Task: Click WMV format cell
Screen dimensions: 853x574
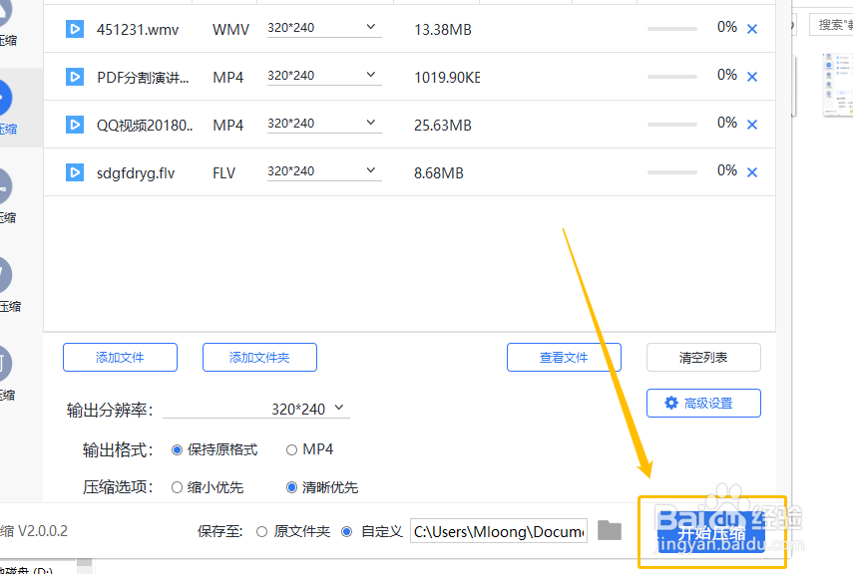Action: tap(230, 30)
